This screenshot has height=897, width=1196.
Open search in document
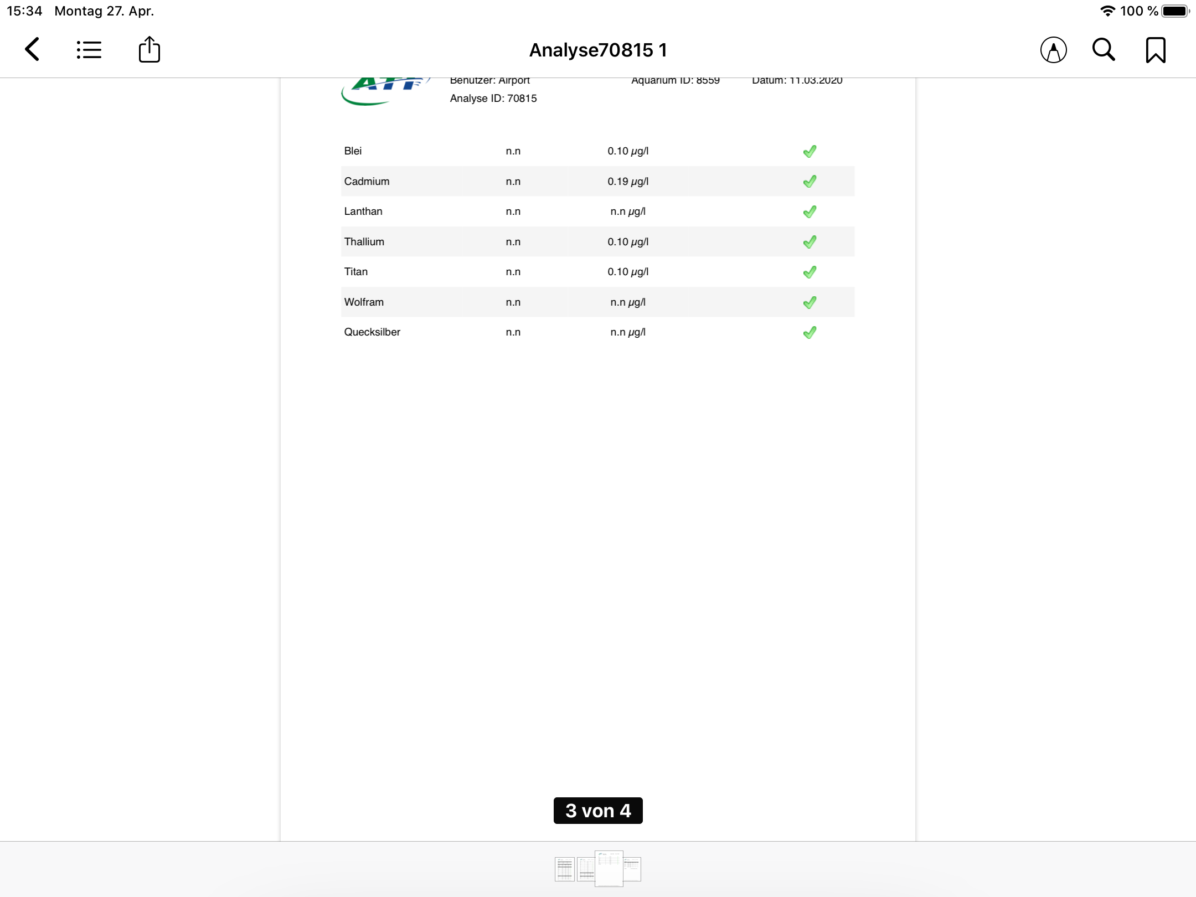1104,50
